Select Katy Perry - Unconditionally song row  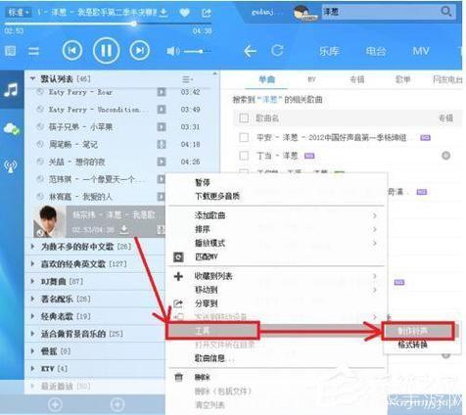[x=120, y=110]
